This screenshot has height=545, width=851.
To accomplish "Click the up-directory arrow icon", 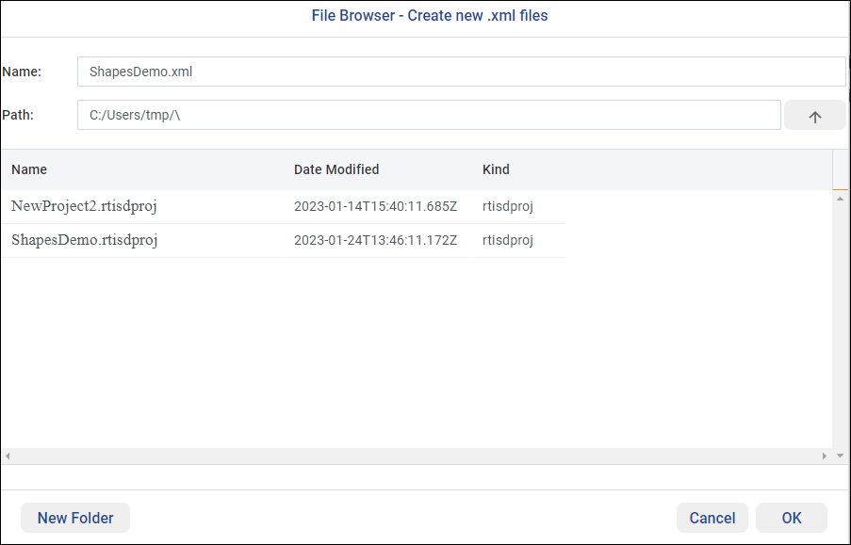I will tap(813, 114).
